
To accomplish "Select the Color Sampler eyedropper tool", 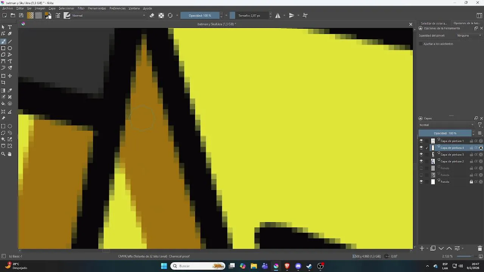I will click(x=10, y=91).
